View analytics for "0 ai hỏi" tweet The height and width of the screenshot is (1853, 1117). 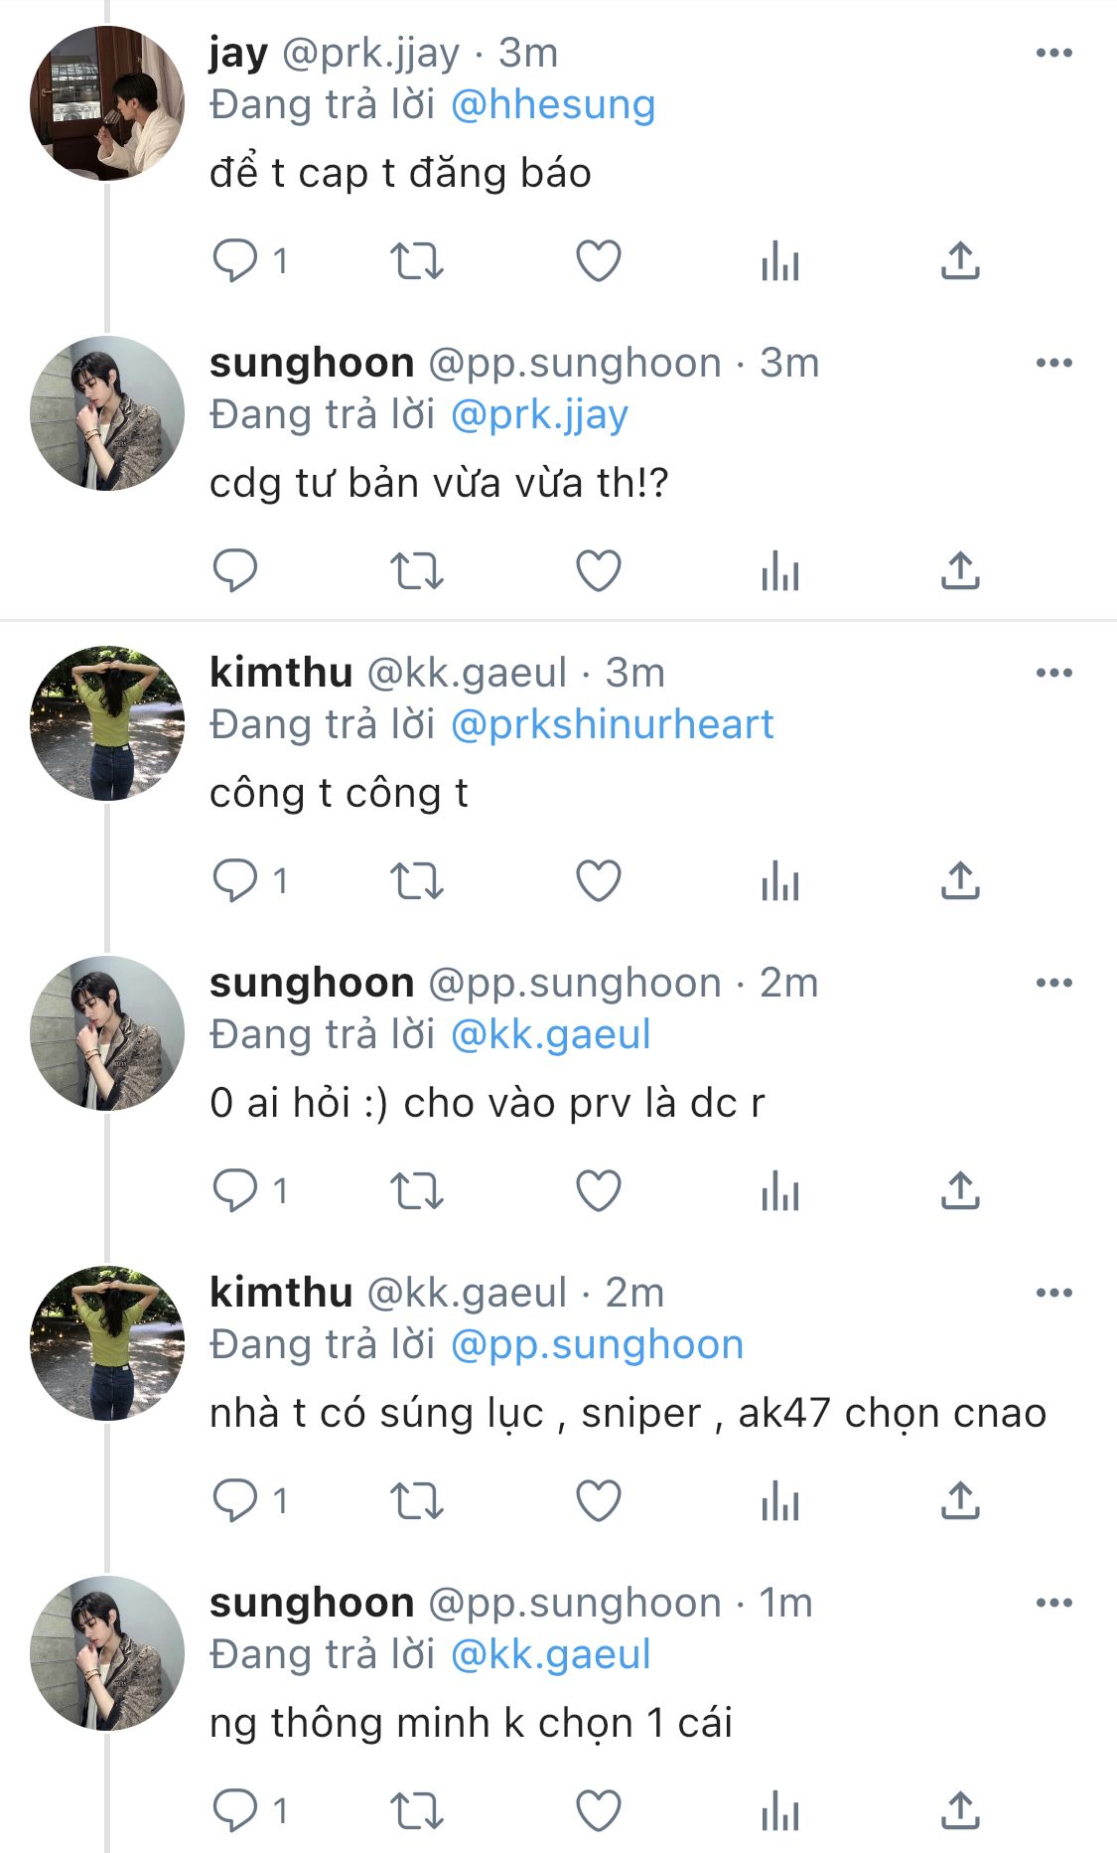pyautogui.click(x=780, y=1191)
